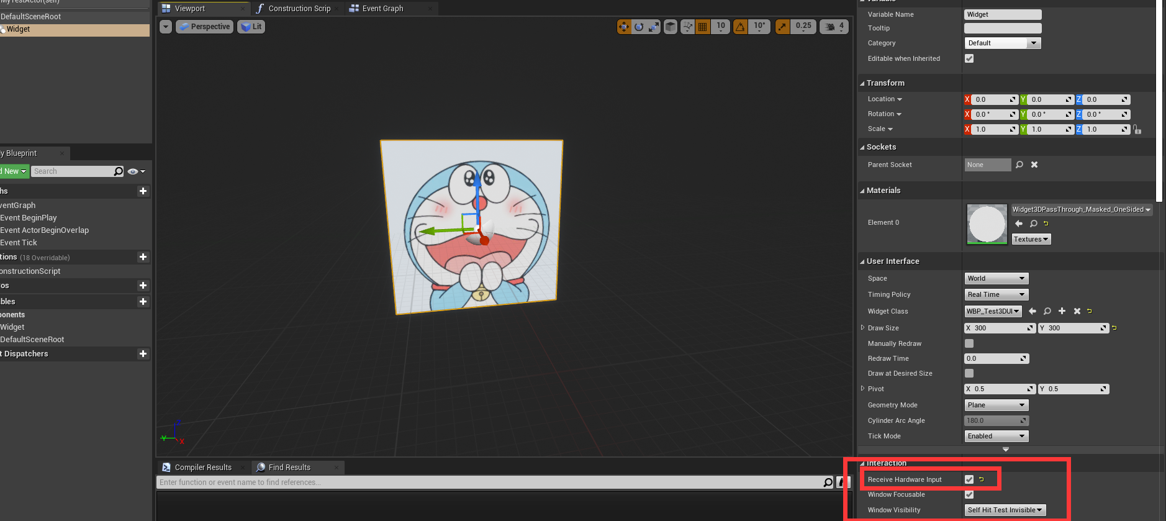Open the material Textures dropdown

(x=1031, y=239)
